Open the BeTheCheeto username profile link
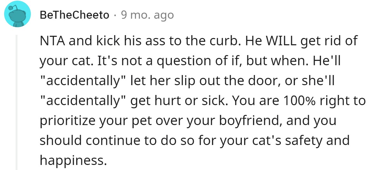Viewport: 381px width, 170px height. (x=74, y=15)
